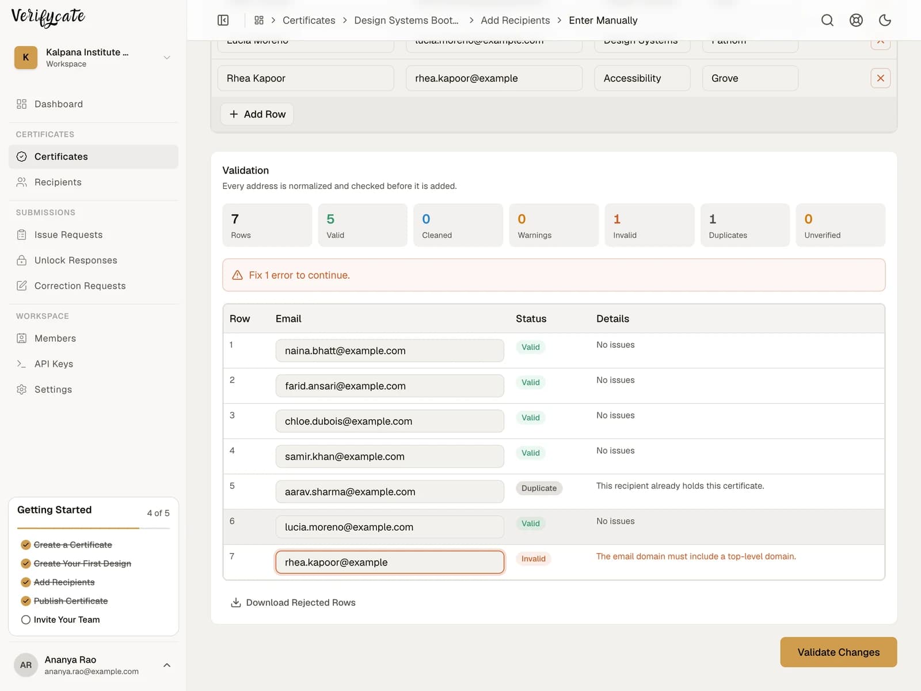921x691 pixels.
Task: Click the breadcrumb home grid icon
Action: pyautogui.click(x=259, y=20)
